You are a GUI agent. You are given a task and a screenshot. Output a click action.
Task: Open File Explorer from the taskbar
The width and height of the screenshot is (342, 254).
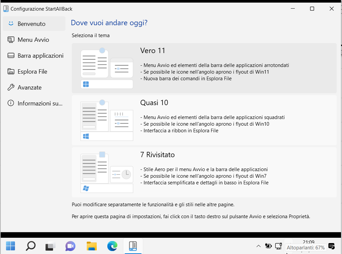(92, 246)
